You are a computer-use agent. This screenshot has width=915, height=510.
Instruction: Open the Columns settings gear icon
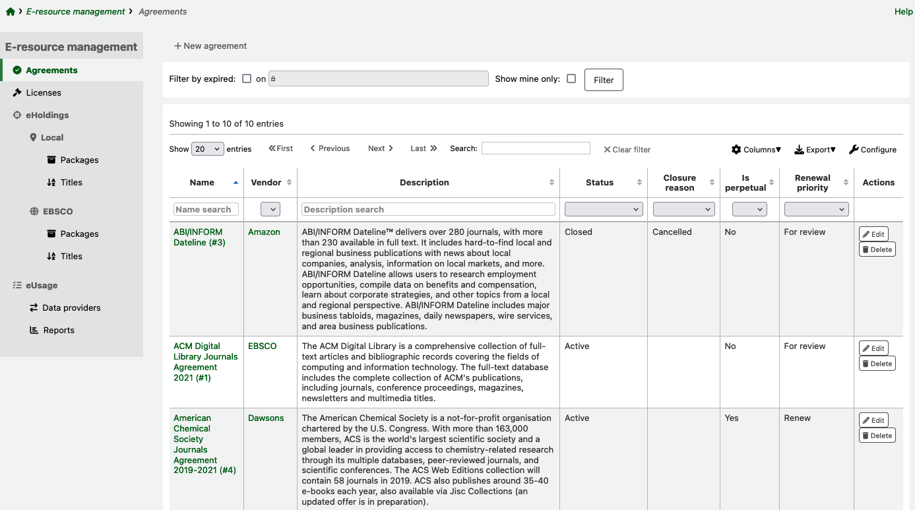pyautogui.click(x=736, y=149)
